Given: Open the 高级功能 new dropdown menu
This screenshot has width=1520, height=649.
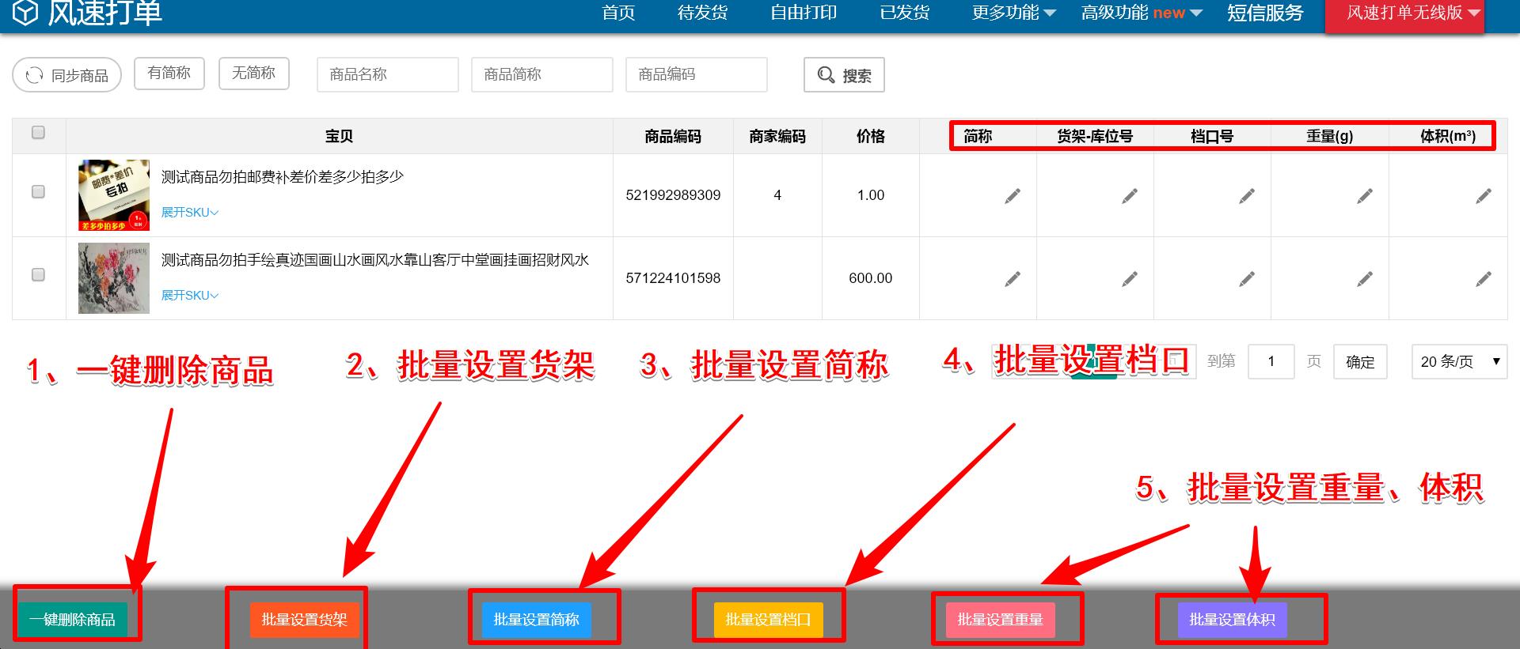Looking at the screenshot, I should click(1142, 13).
